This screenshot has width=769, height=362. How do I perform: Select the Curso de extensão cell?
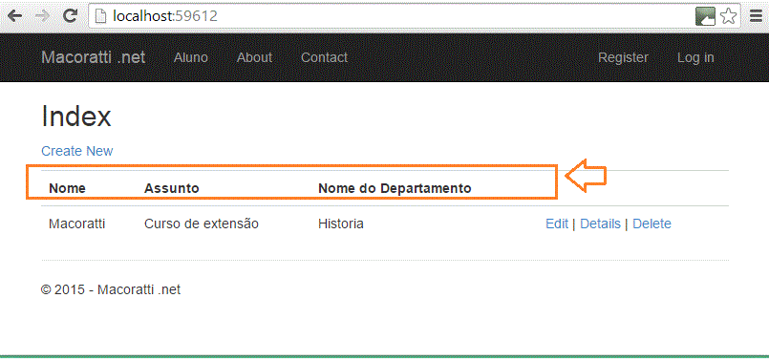(x=201, y=224)
